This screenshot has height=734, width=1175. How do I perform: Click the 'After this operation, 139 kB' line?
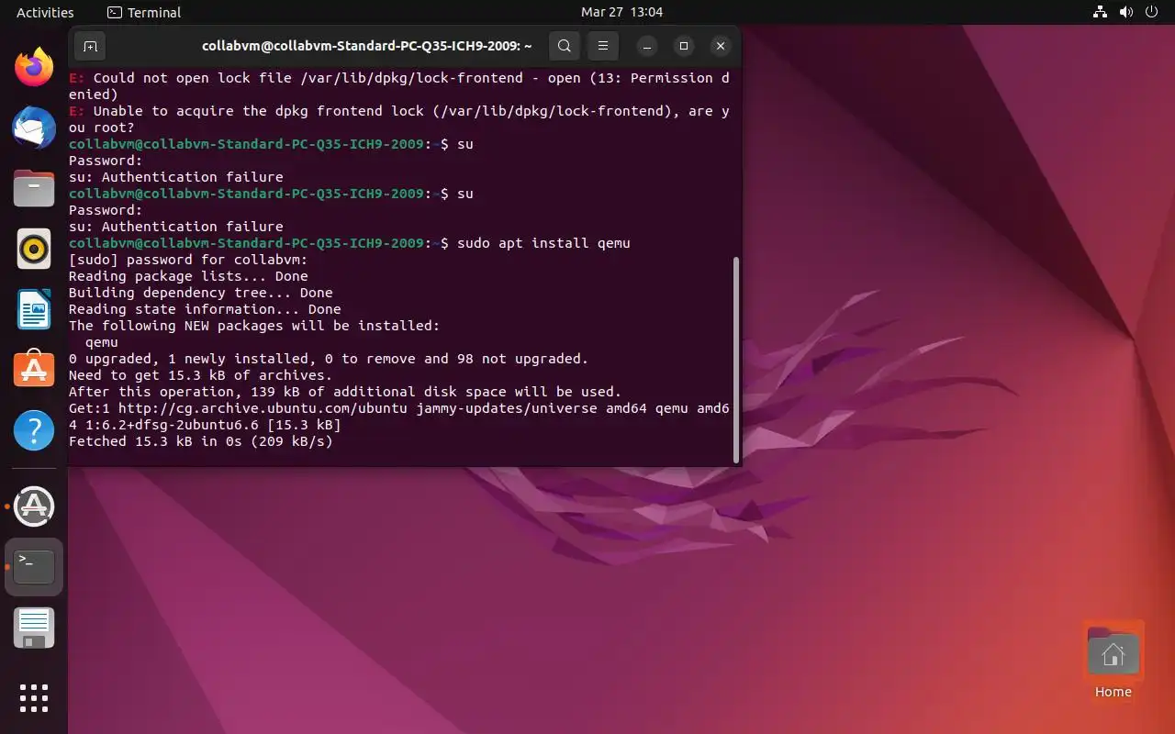coord(345,392)
